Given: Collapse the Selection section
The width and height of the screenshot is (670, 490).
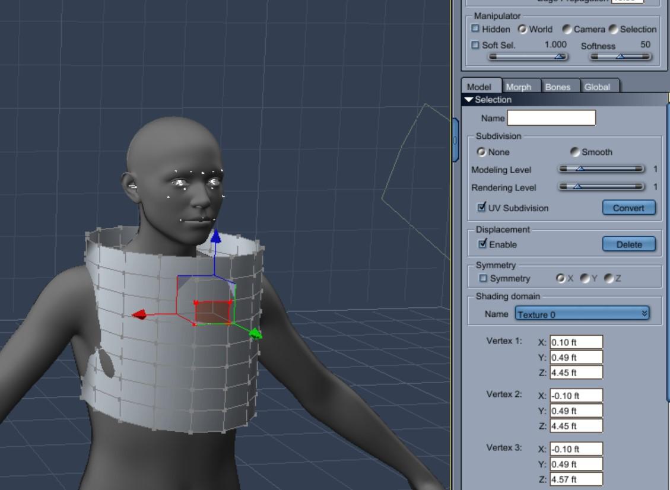Looking at the screenshot, I should coord(469,100).
